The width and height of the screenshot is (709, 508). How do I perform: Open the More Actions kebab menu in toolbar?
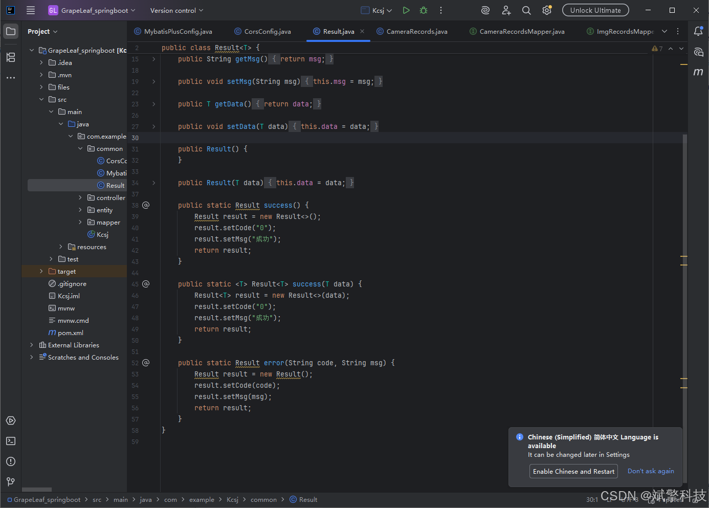click(441, 10)
